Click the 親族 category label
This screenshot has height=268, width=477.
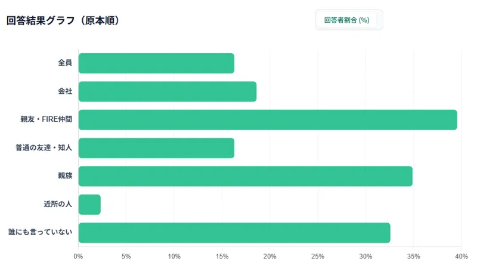tap(65, 175)
